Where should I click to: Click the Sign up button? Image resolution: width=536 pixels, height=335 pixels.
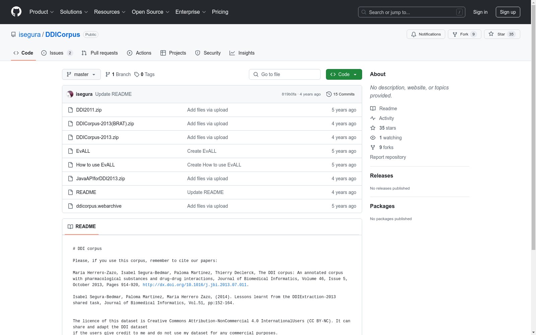(508, 12)
